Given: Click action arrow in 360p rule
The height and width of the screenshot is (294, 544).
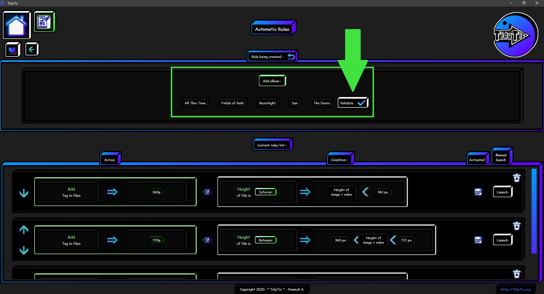Looking at the screenshot, I should coord(112,192).
